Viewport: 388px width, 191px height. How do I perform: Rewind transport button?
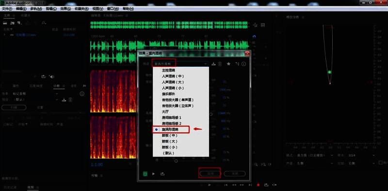(x=234, y=185)
